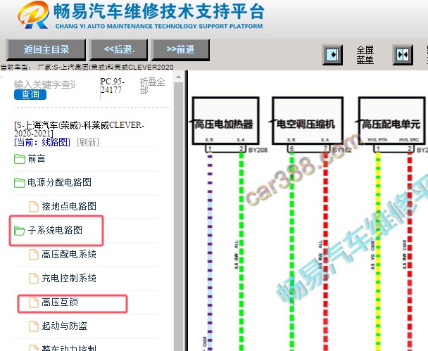Click the folder icon beside 前言
This screenshot has height=351, width=428.
coord(20,159)
